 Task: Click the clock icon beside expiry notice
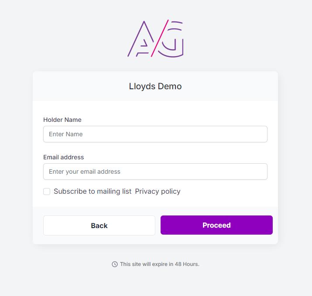tap(115, 264)
